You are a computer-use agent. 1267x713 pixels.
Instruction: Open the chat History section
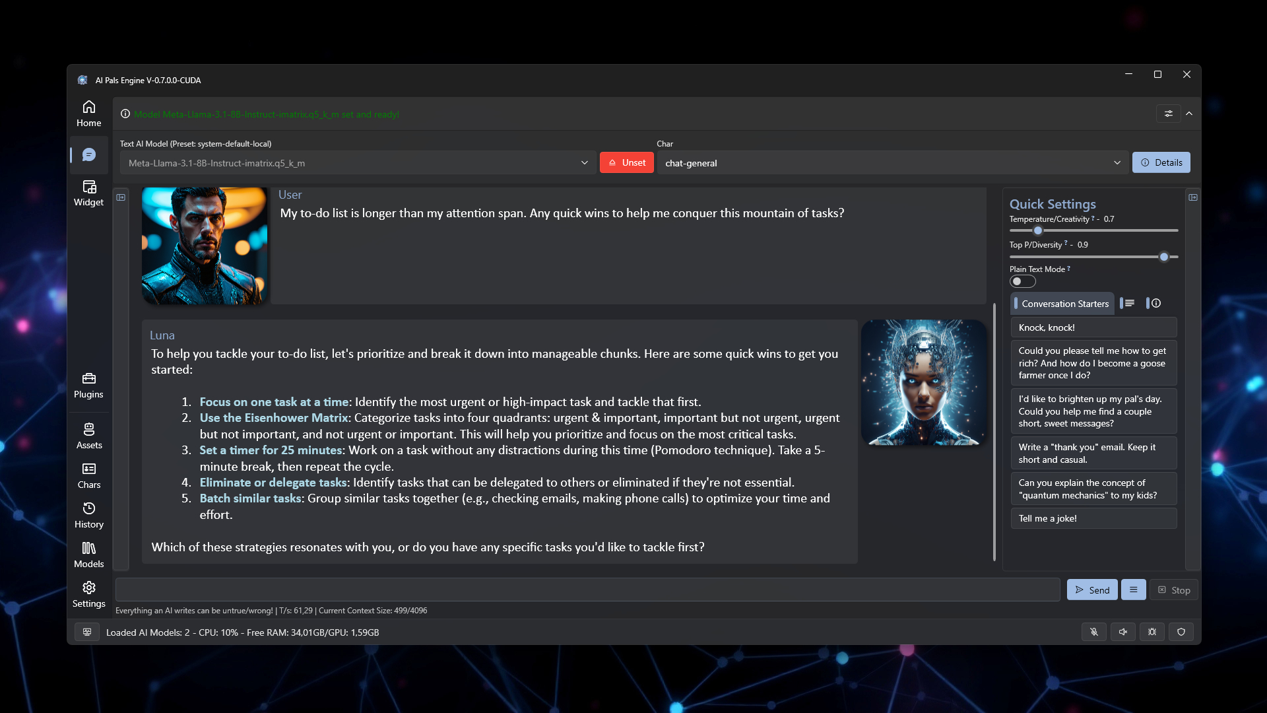click(88, 515)
